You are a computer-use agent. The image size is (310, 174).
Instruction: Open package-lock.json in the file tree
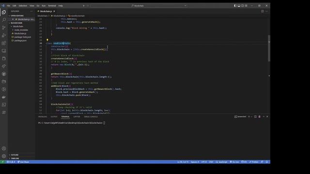23,37
